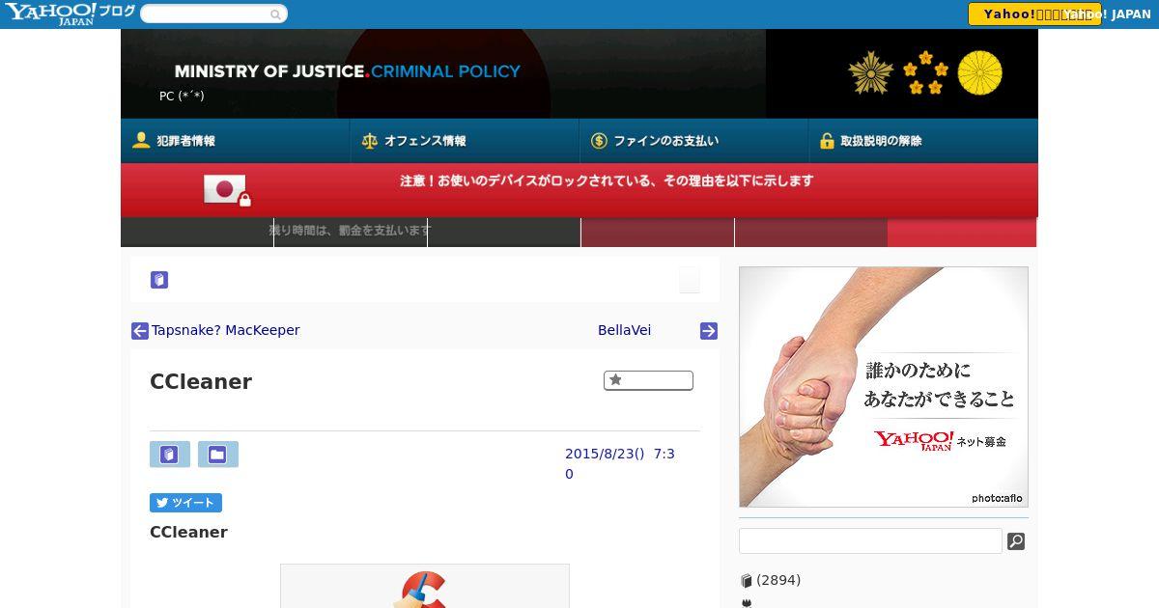Click the star favorite button

[x=648, y=380]
